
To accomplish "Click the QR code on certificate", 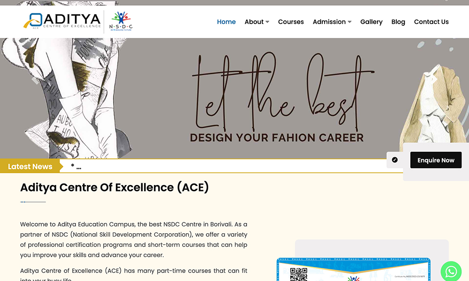I will click(x=299, y=274).
